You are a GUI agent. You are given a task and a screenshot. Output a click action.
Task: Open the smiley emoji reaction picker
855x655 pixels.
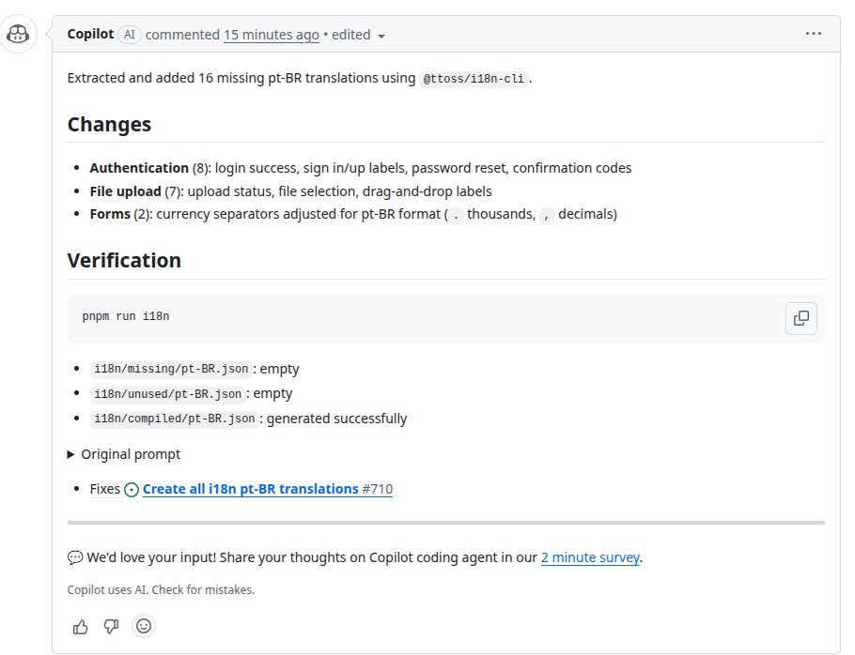click(143, 626)
